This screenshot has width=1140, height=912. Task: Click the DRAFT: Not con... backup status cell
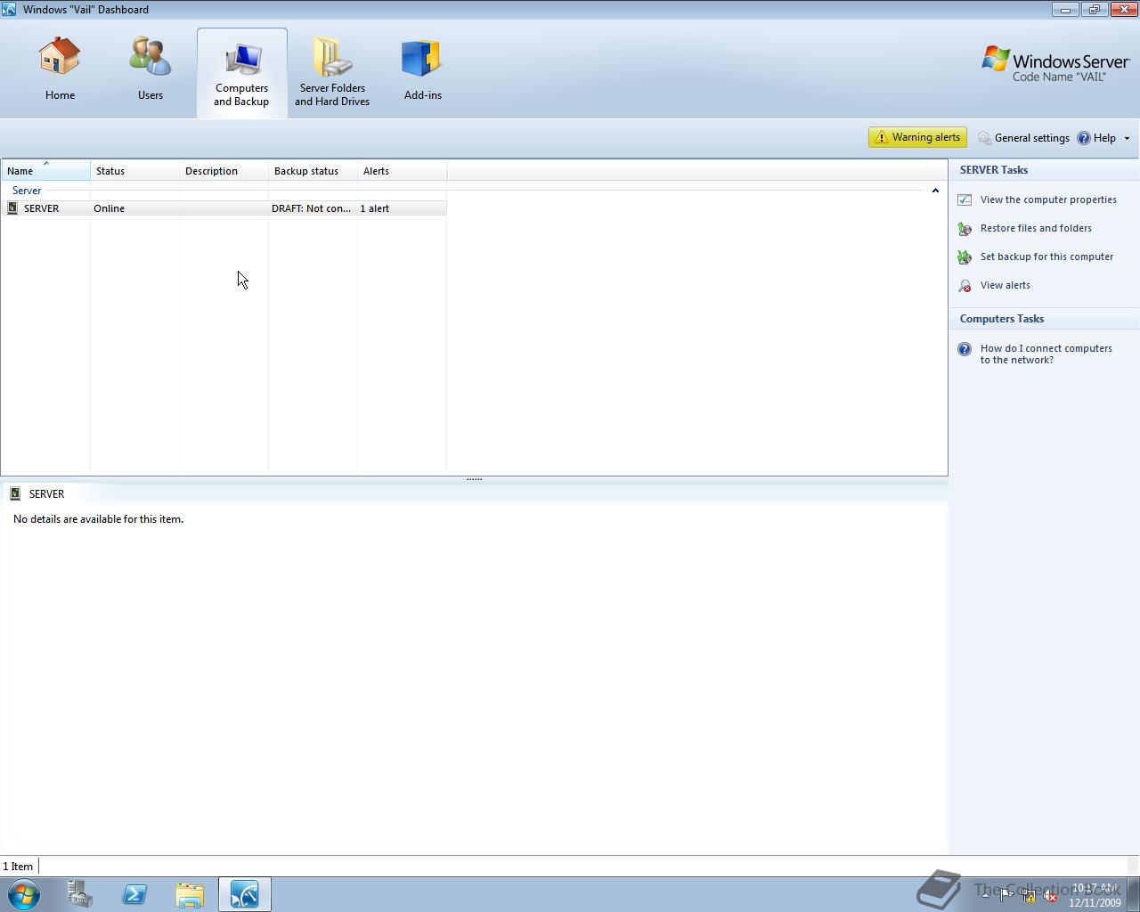coord(312,208)
